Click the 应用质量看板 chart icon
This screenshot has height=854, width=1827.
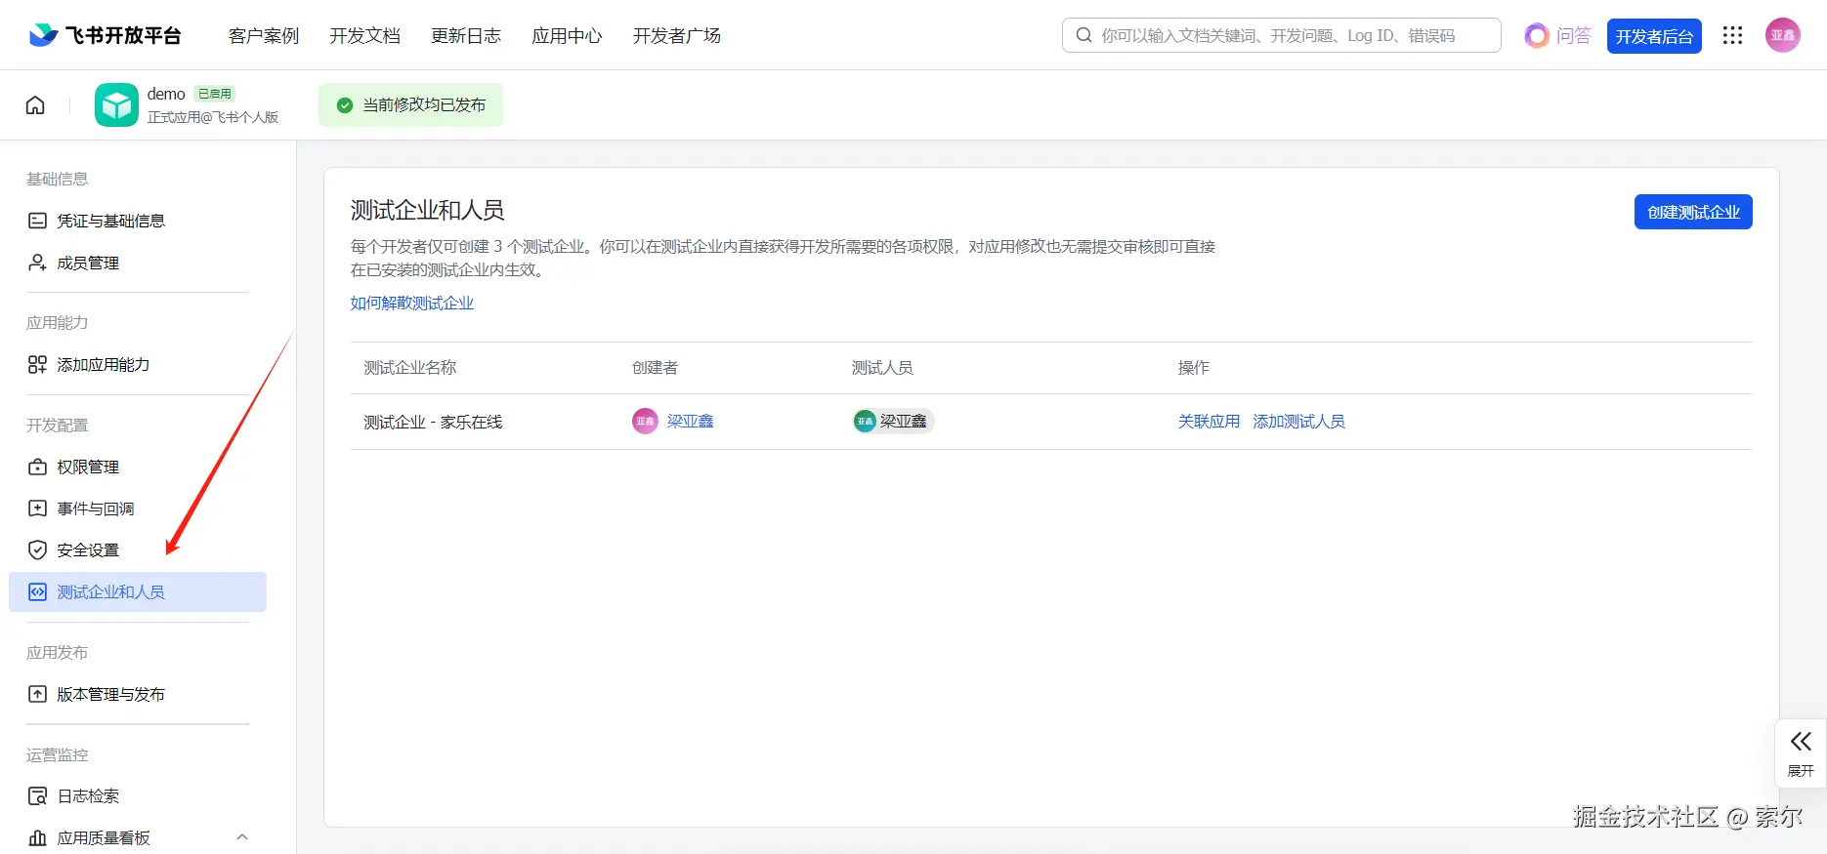click(37, 837)
